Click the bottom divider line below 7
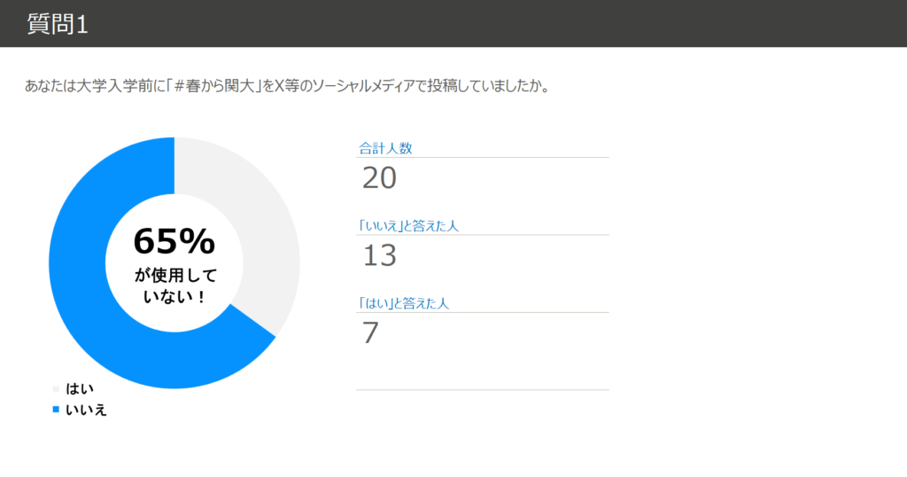This screenshot has width=907, height=477. click(x=483, y=389)
